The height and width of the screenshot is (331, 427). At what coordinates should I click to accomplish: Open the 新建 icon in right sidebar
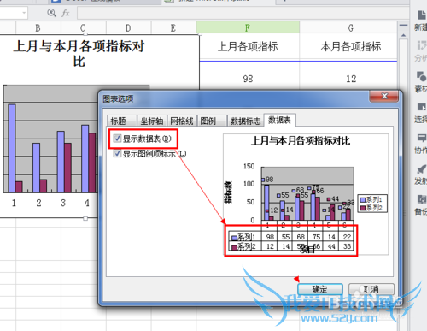421,15
